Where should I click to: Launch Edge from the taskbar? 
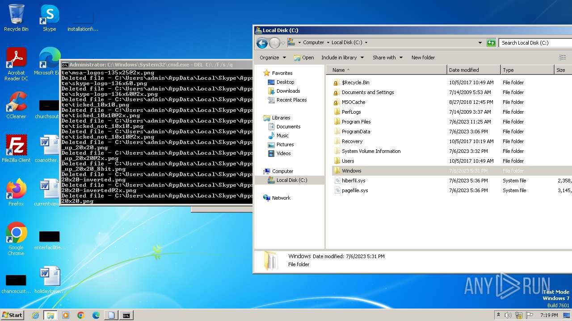click(96, 315)
